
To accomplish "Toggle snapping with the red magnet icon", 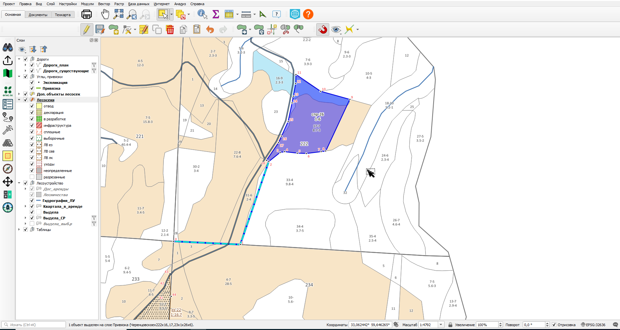I will pyautogui.click(x=322, y=30).
